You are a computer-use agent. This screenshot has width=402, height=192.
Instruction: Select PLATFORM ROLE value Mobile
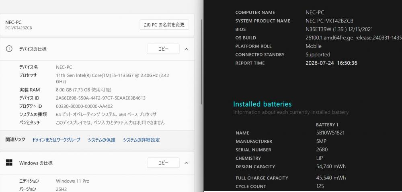coord(313,46)
